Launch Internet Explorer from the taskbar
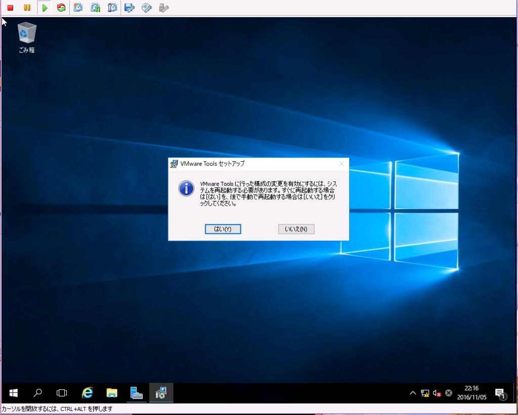The width and height of the screenshot is (518, 415). coord(88,393)
